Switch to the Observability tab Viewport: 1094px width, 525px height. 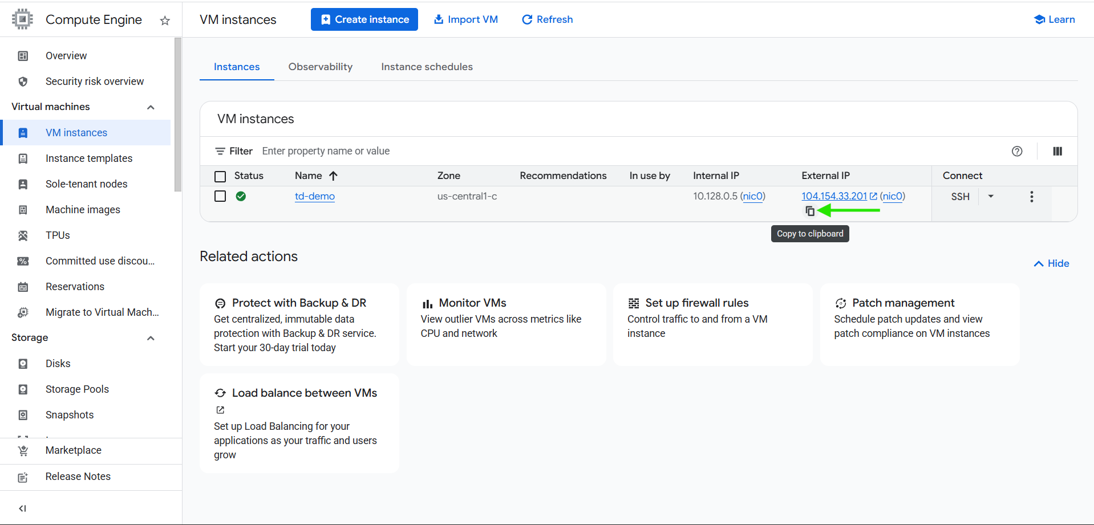point(320,67)
